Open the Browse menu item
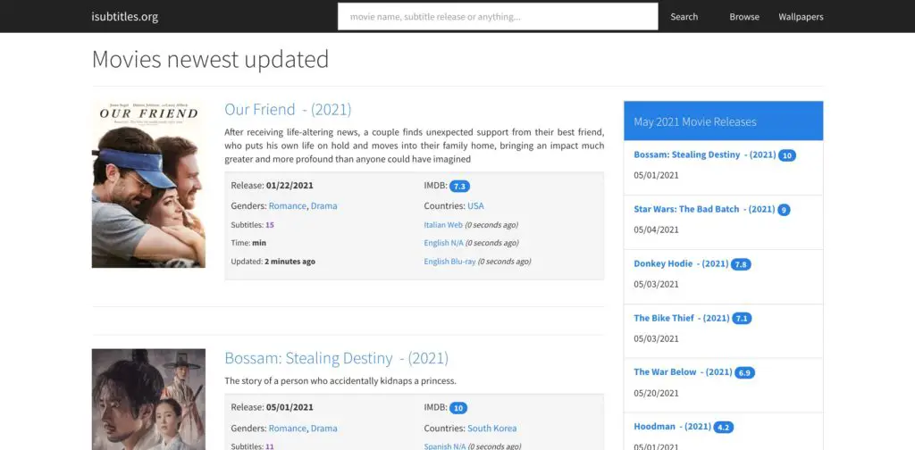 point(744,16)
